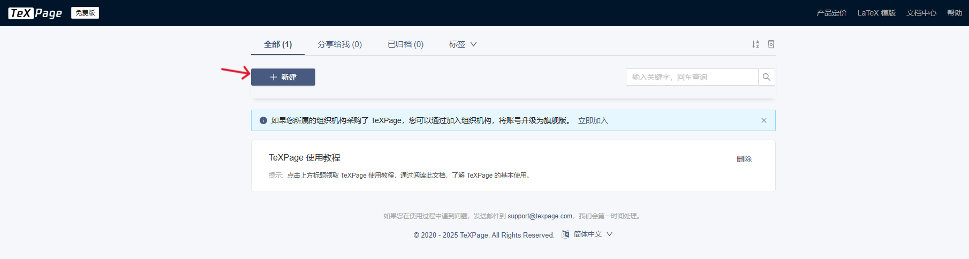Click the TeXPage logo
The height and width of the screenshot is (259, 969).
coord(35,13)
